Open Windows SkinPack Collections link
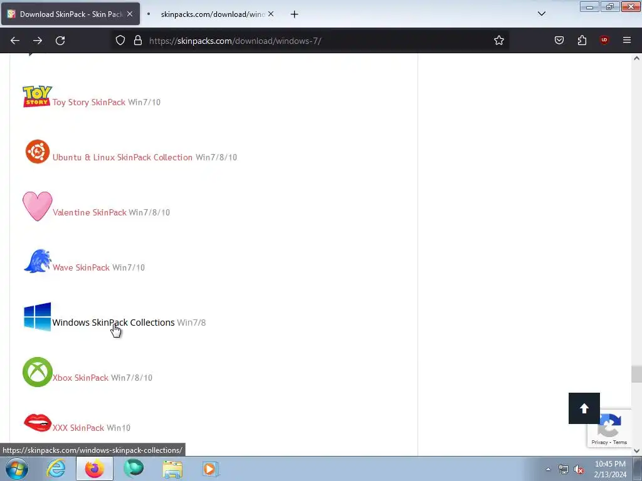Screen dimensions: 642x481 [x=113, y=323]
